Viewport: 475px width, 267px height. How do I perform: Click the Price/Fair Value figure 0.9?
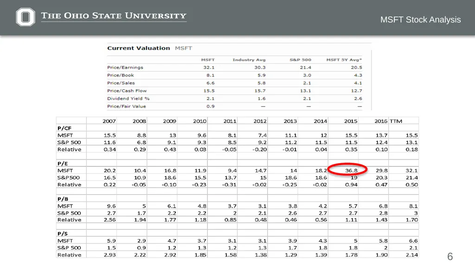tap(211, 107)
